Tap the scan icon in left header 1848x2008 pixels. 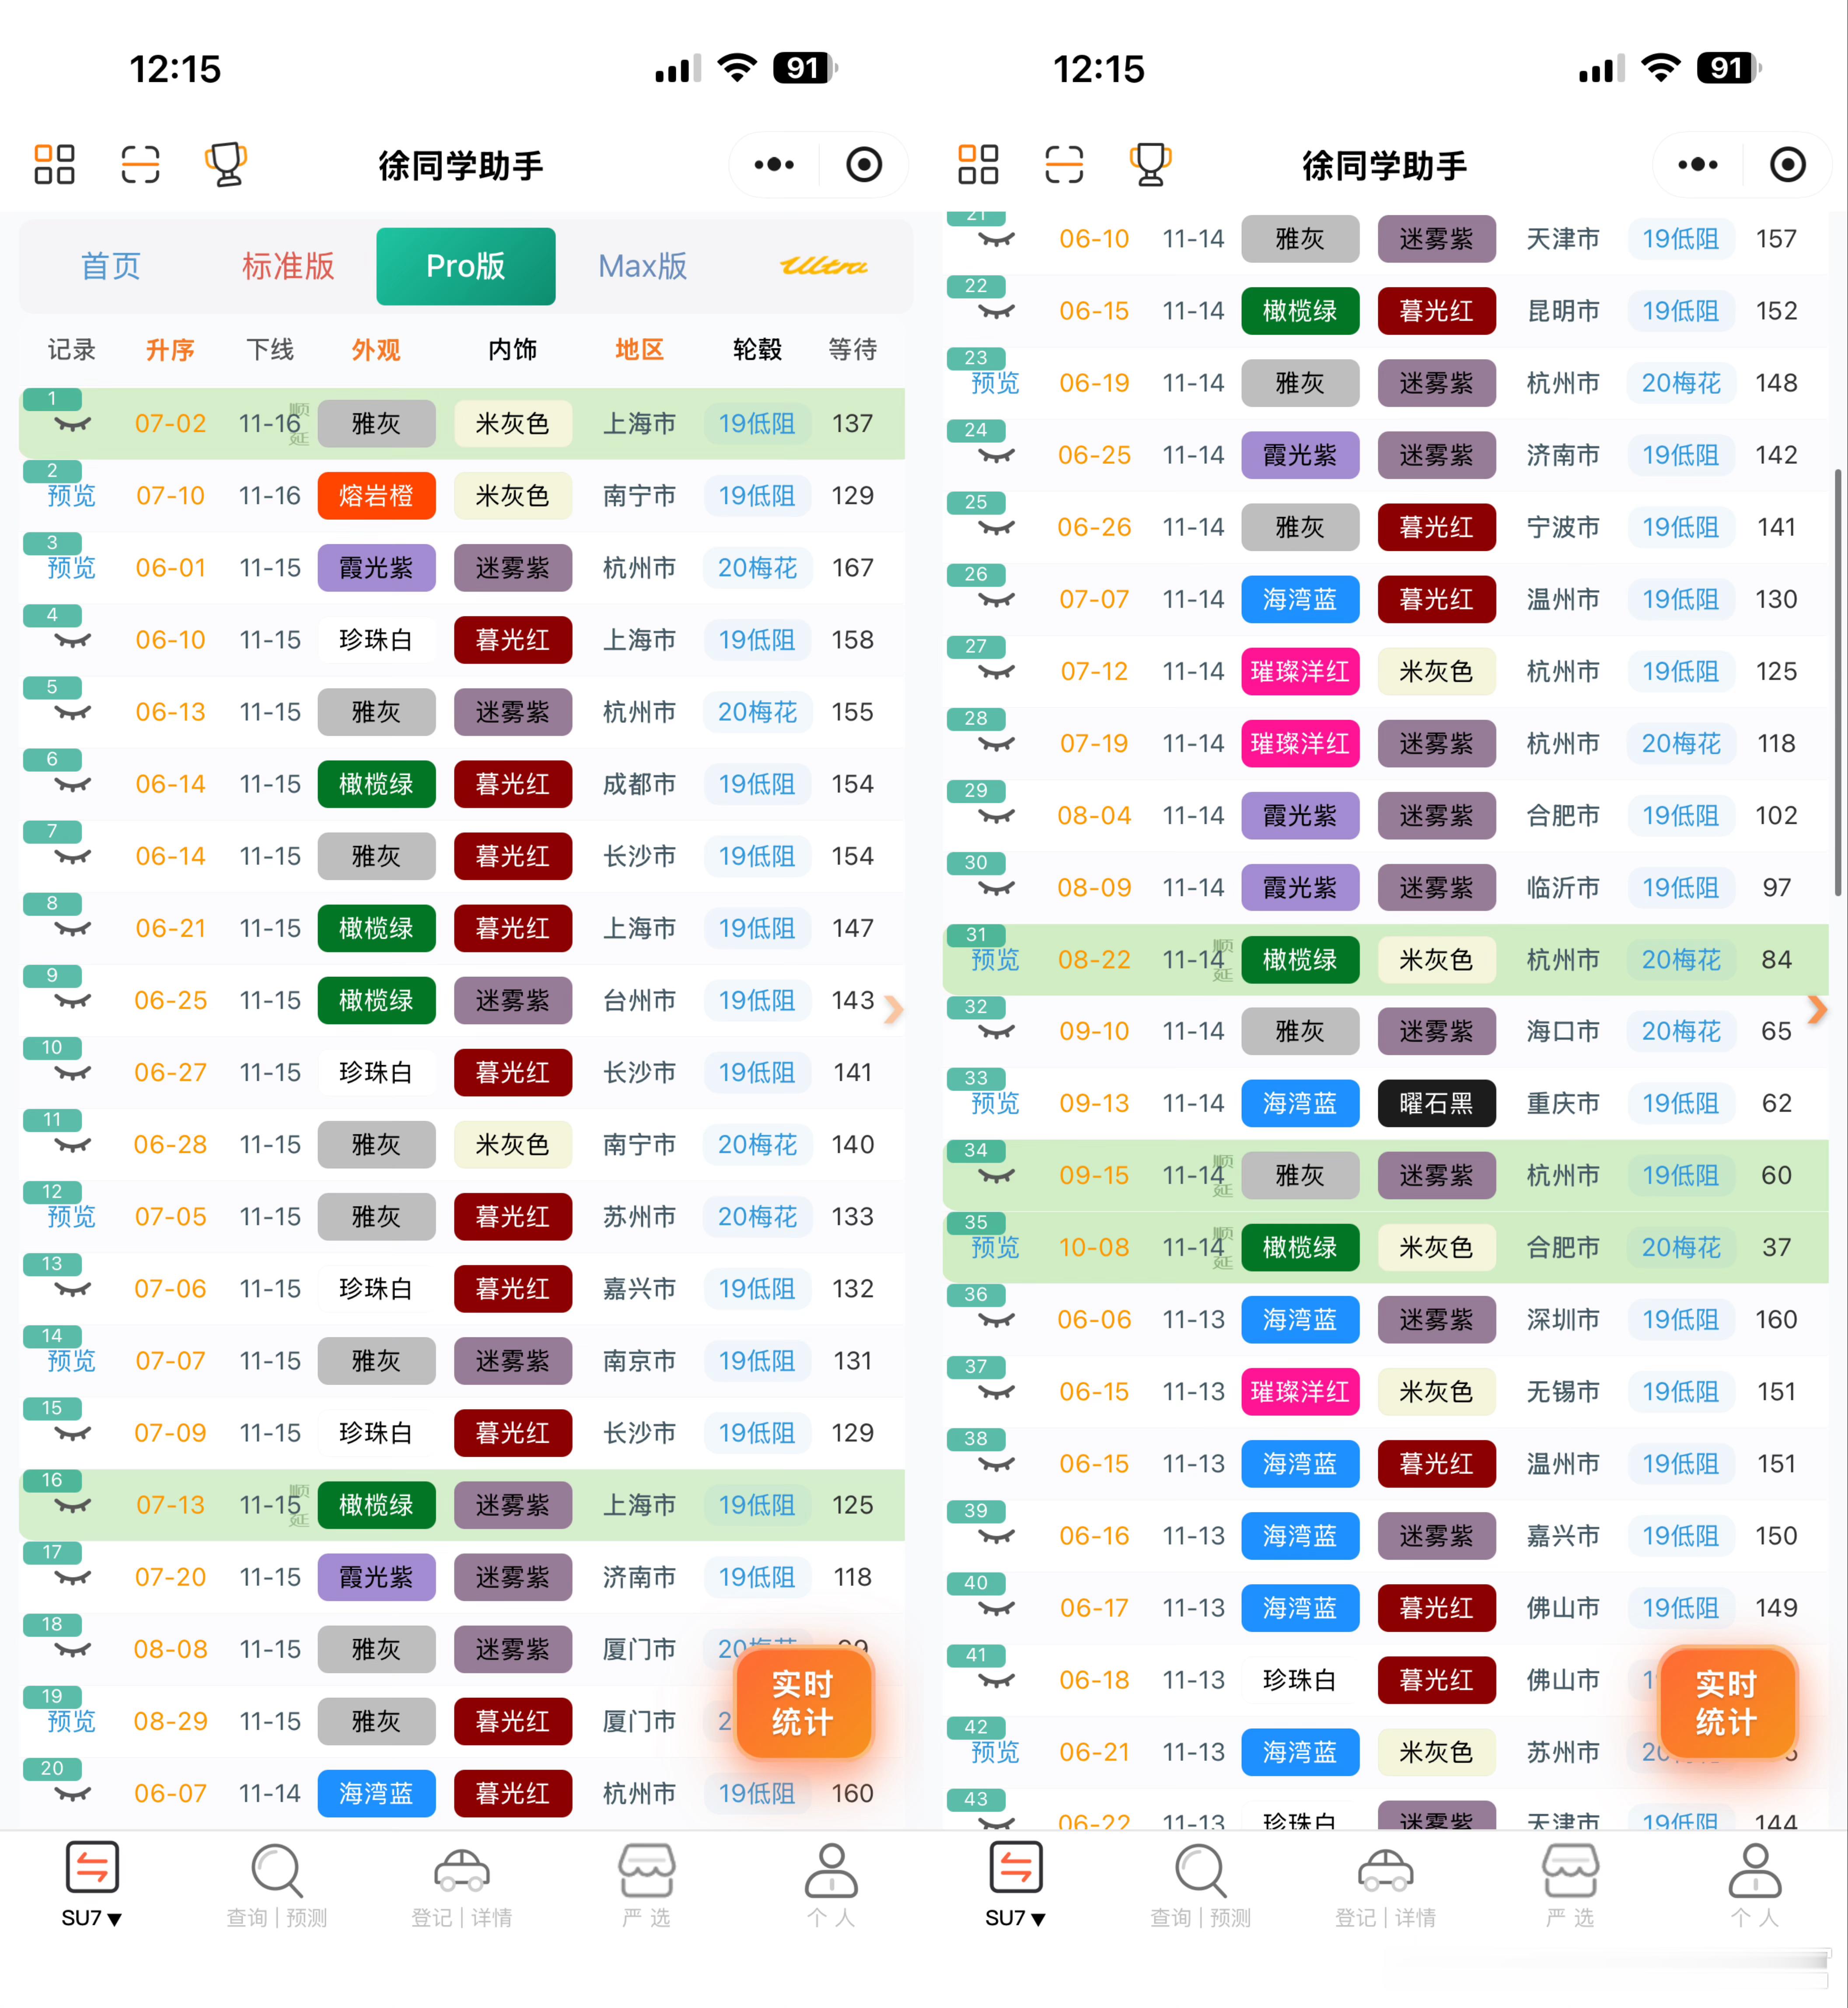point(140,164)
